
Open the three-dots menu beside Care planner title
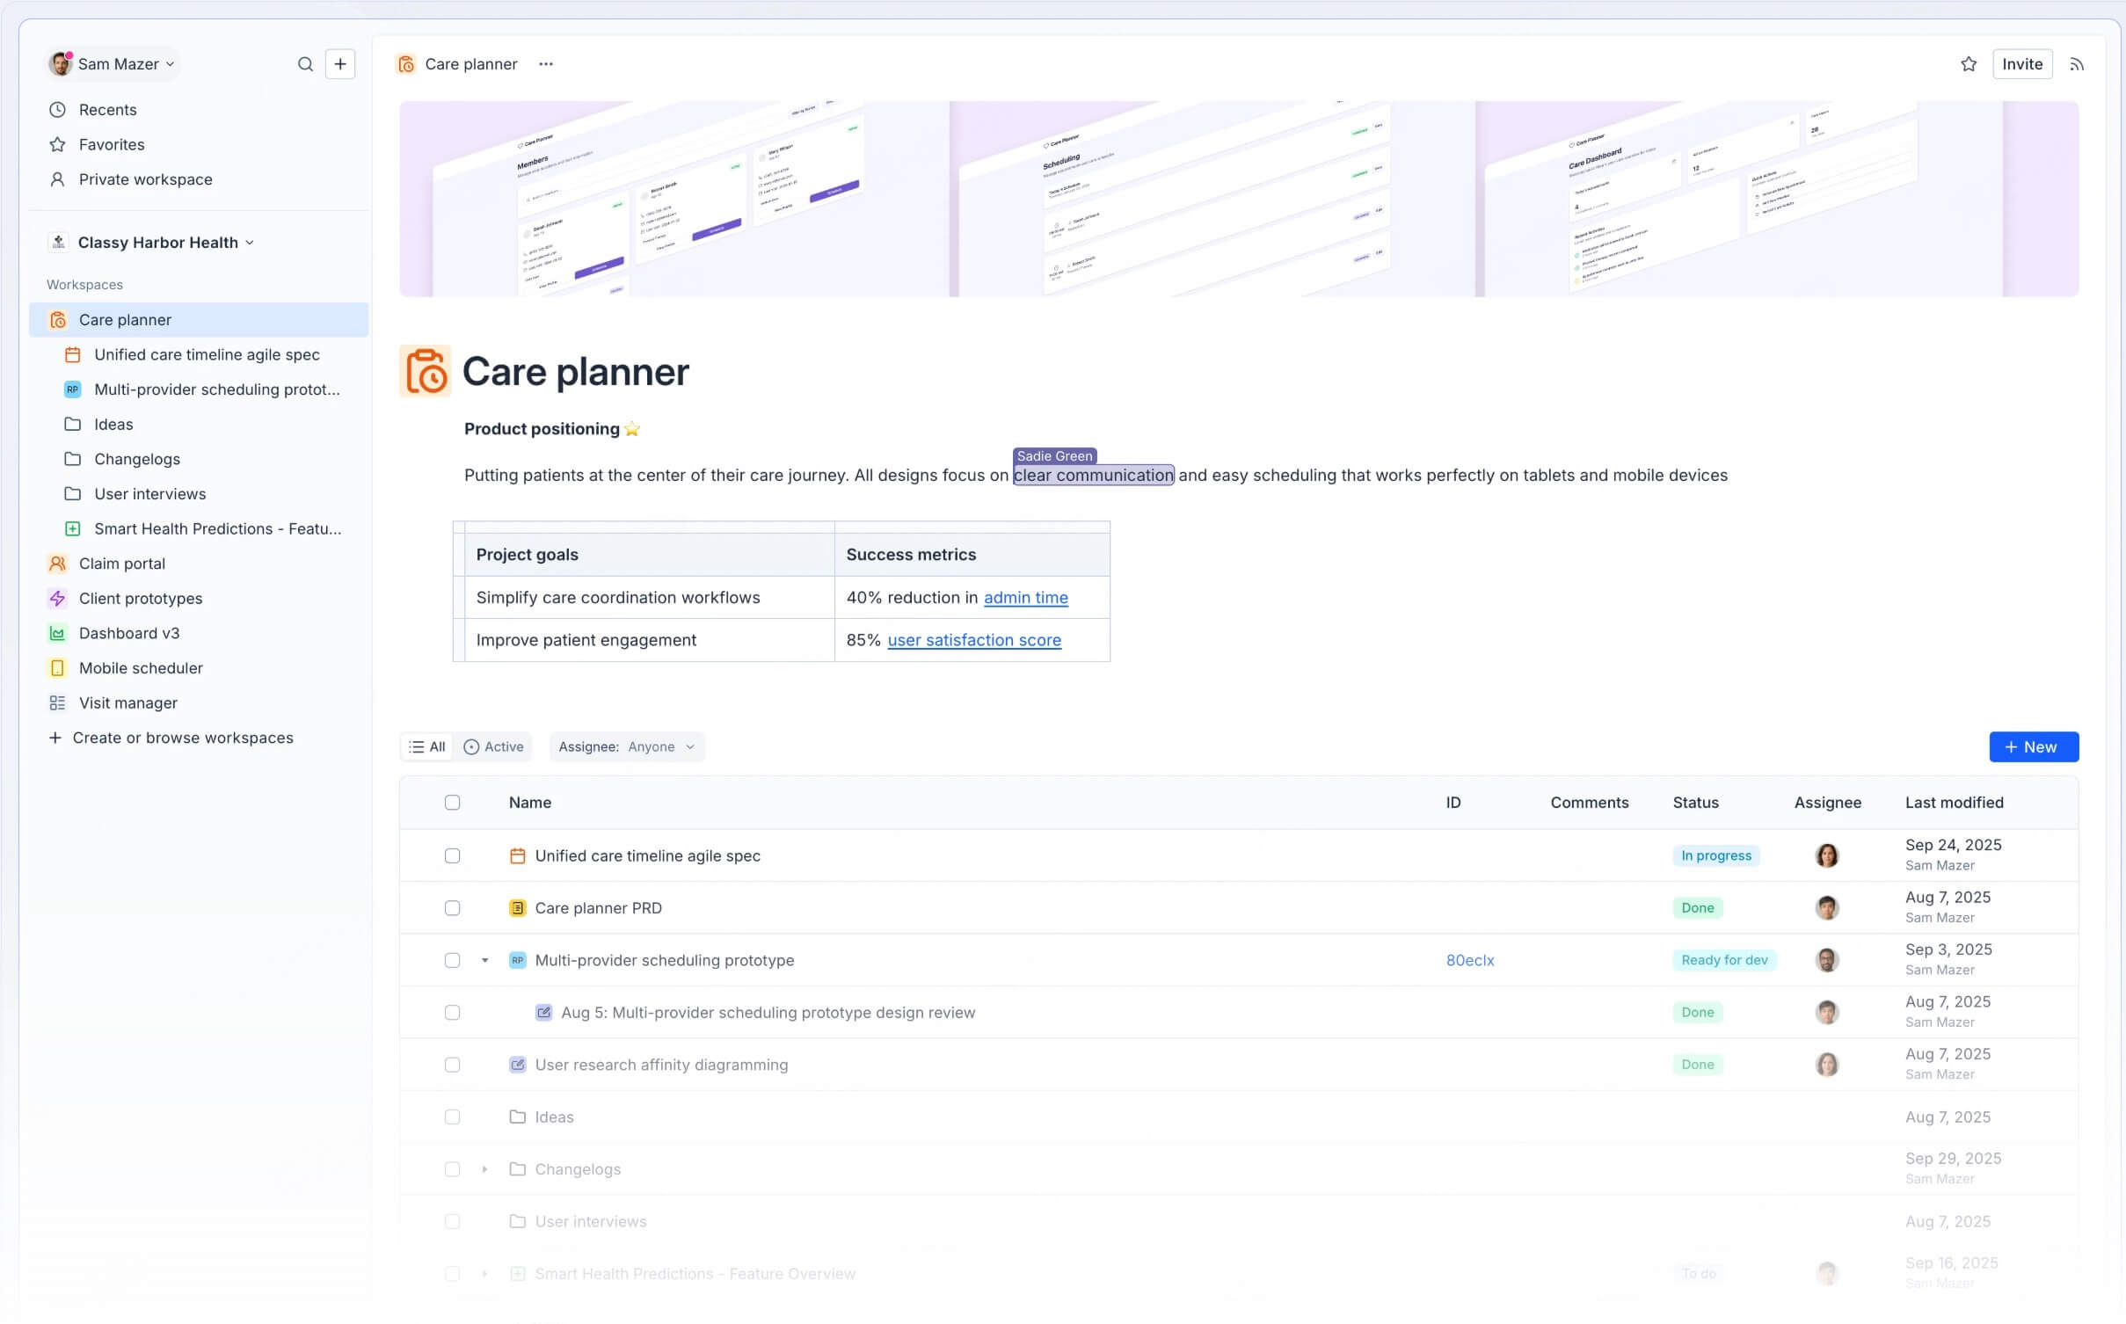click(546, 64)
